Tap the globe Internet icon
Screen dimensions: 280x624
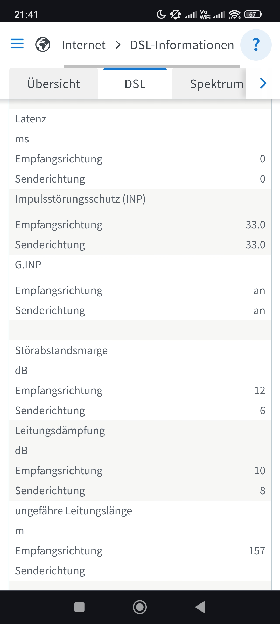click(43, 44)
